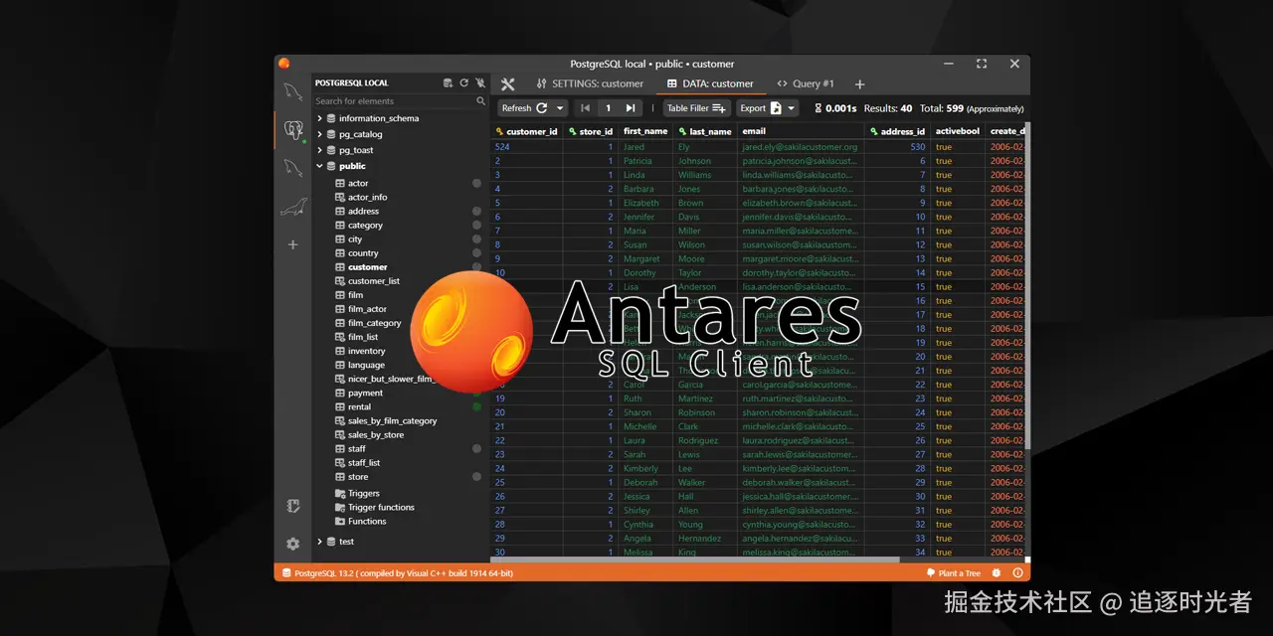
Task: Sort by the activebool column header
Action: click(x=957, y=131)
